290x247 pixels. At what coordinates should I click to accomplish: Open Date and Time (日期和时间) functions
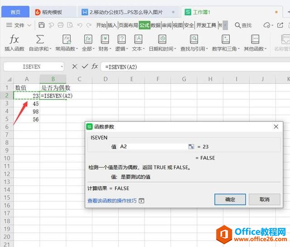point(162,43)
